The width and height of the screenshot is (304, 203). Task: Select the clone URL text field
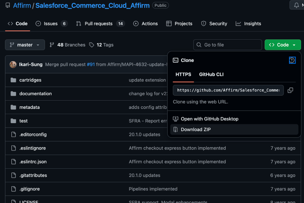(228, 90)
